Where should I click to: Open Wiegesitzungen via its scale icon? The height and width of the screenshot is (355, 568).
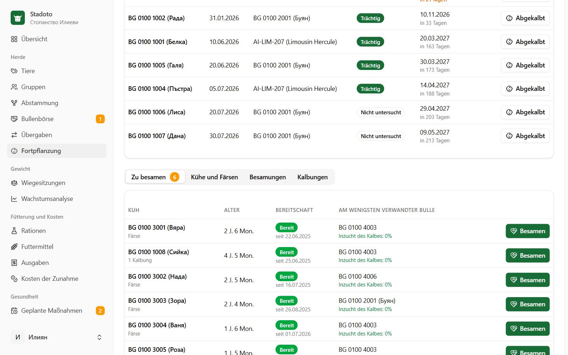point(14,183)
